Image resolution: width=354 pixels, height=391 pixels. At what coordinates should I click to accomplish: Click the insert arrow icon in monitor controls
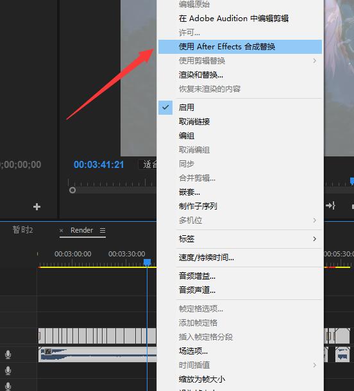330,206
